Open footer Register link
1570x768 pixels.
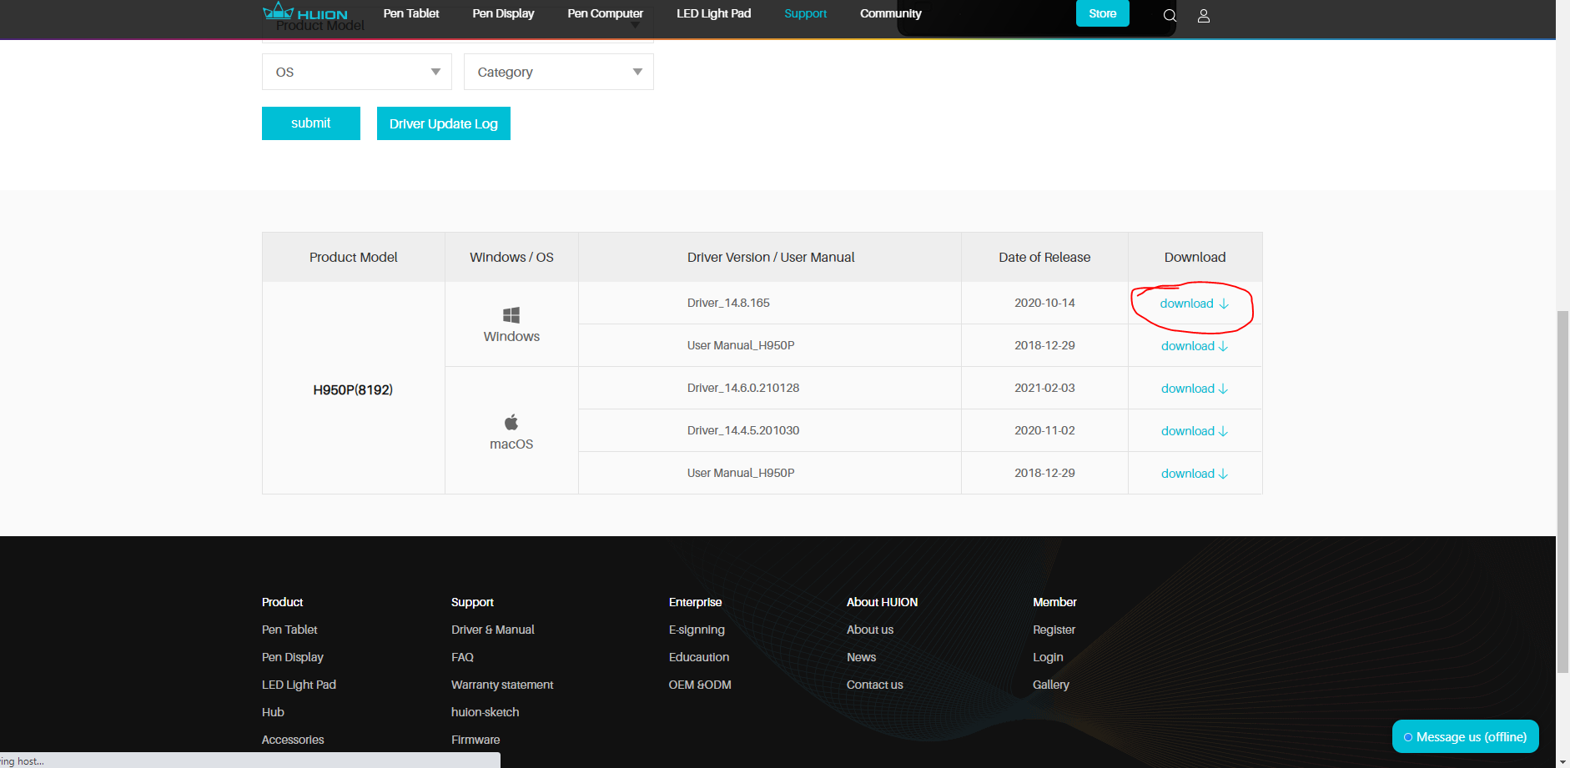(1054, 630)
